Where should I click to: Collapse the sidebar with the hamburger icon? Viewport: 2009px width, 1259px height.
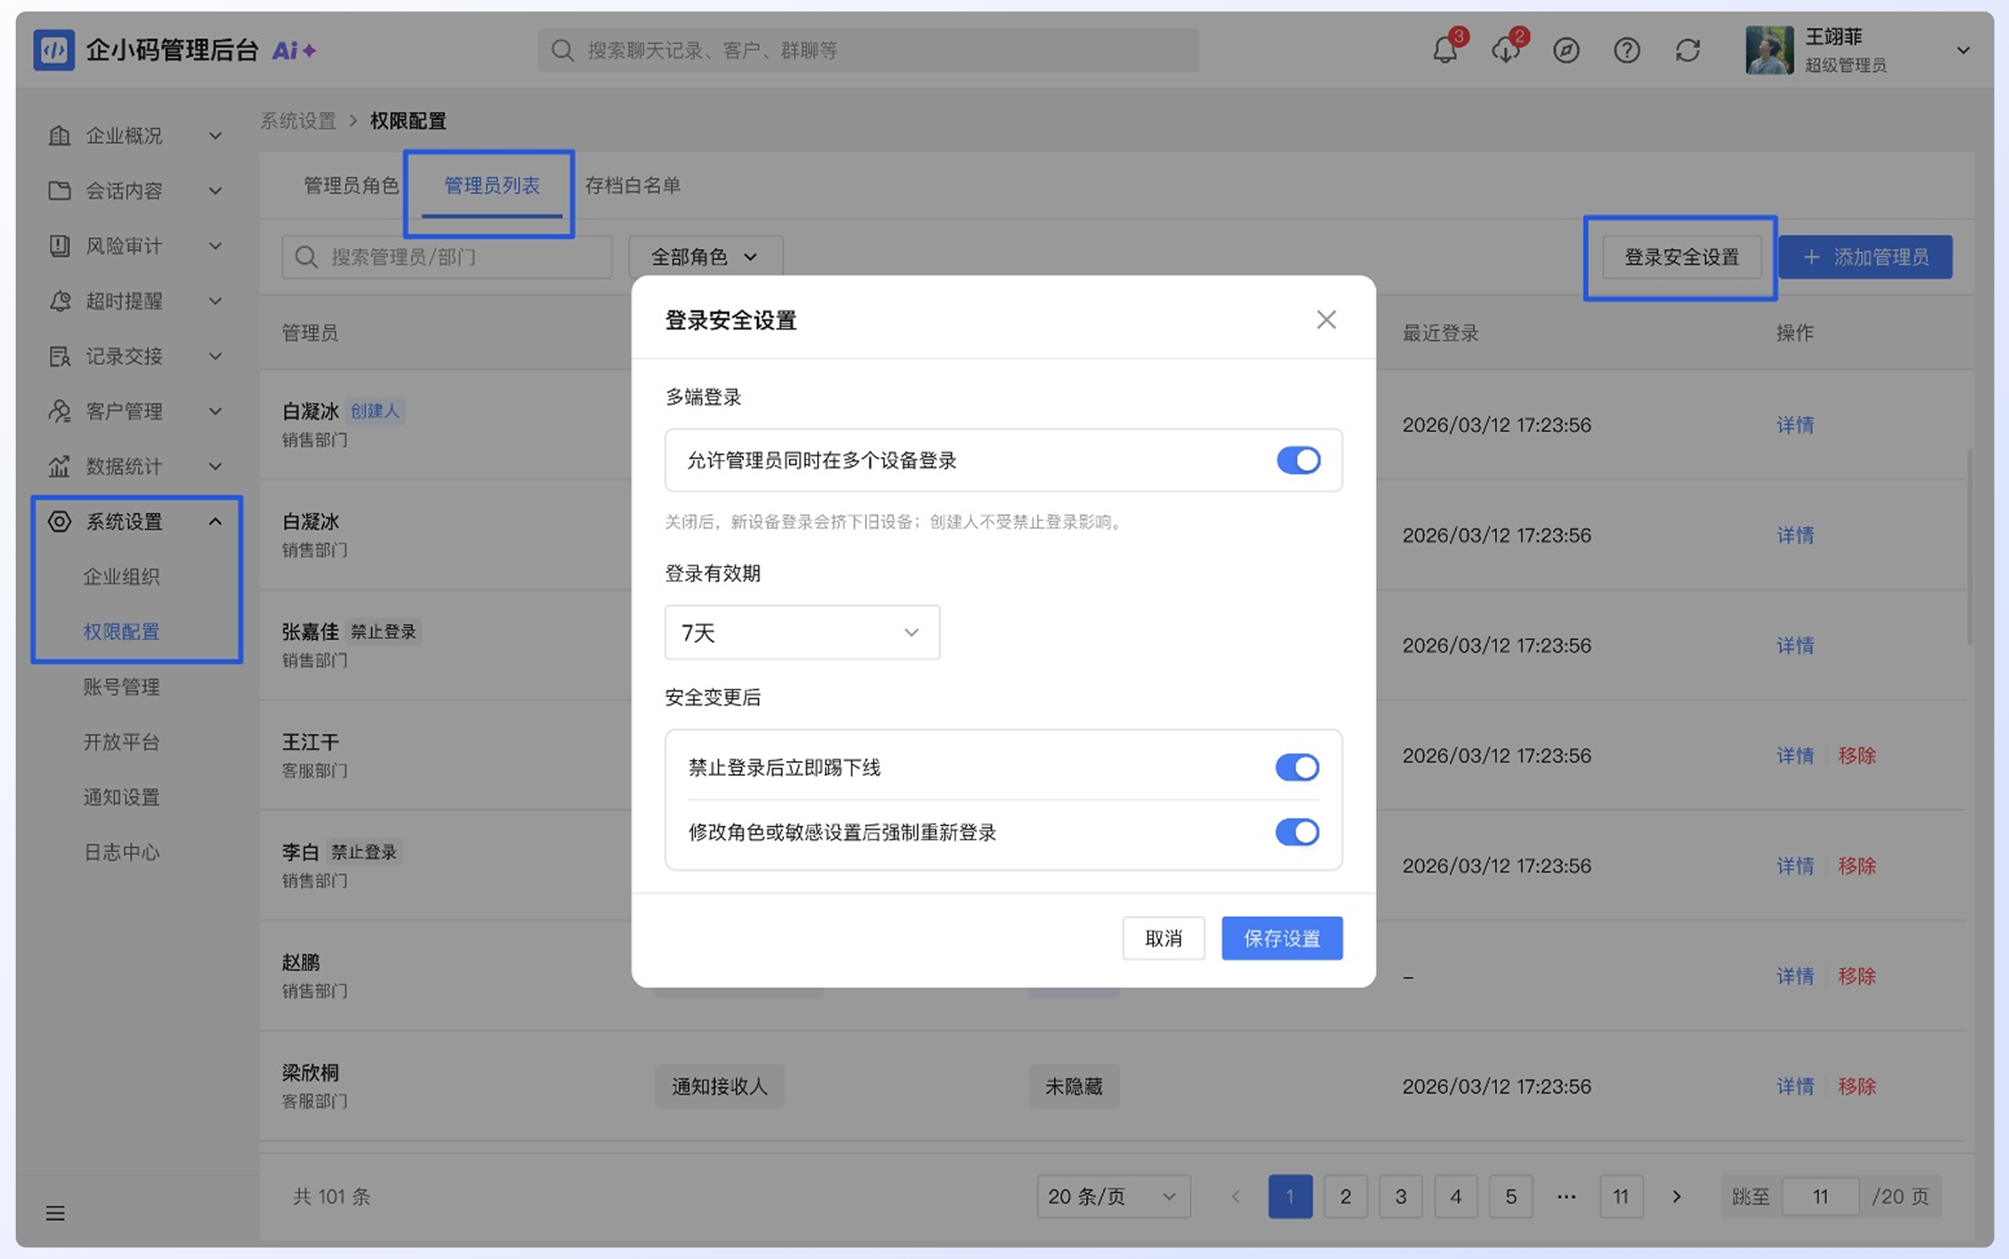coord(56,1213)
